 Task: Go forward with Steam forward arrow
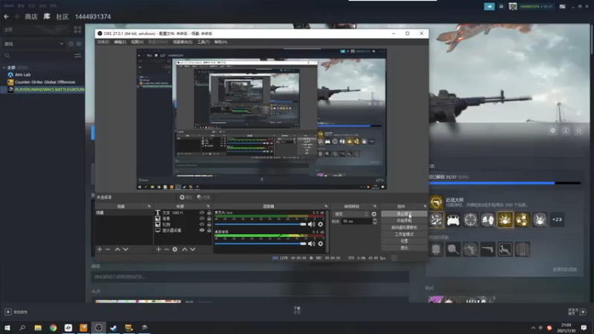[x=16, y=16]
